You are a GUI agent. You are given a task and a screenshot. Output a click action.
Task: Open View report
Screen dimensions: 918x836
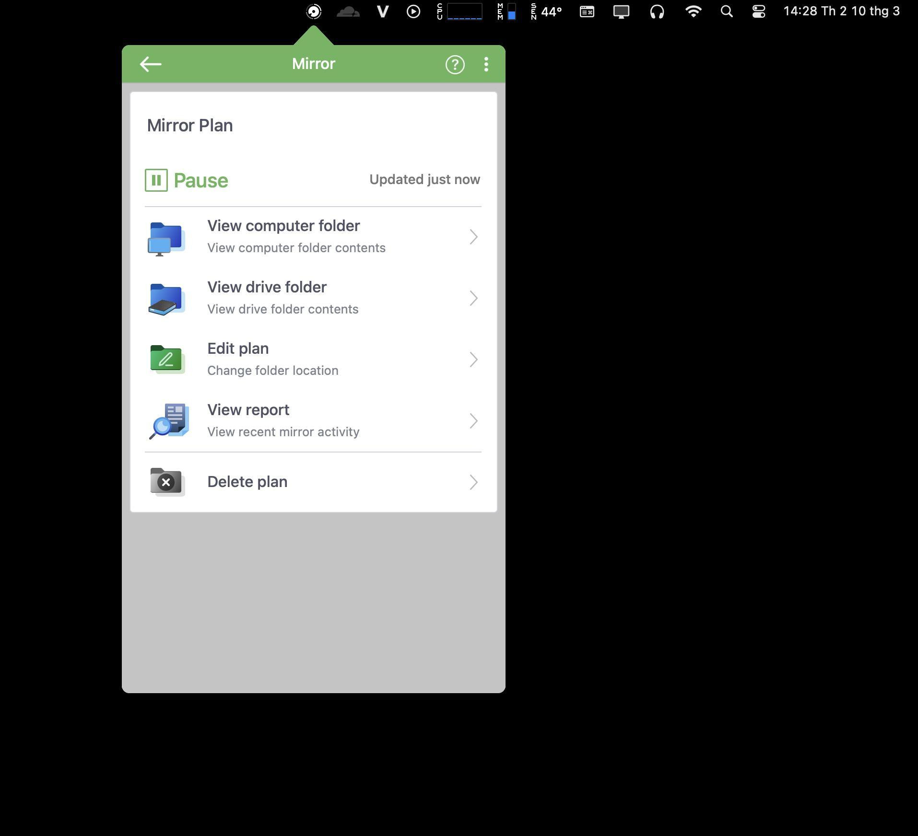(x=313, y=421)
